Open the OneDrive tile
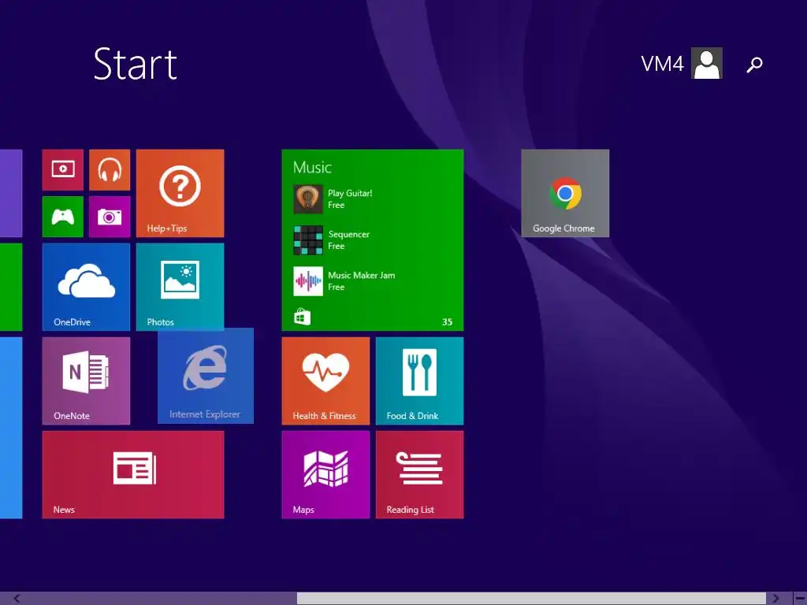The width and height of the screenshot is (807, 605). tap(86, 287)
